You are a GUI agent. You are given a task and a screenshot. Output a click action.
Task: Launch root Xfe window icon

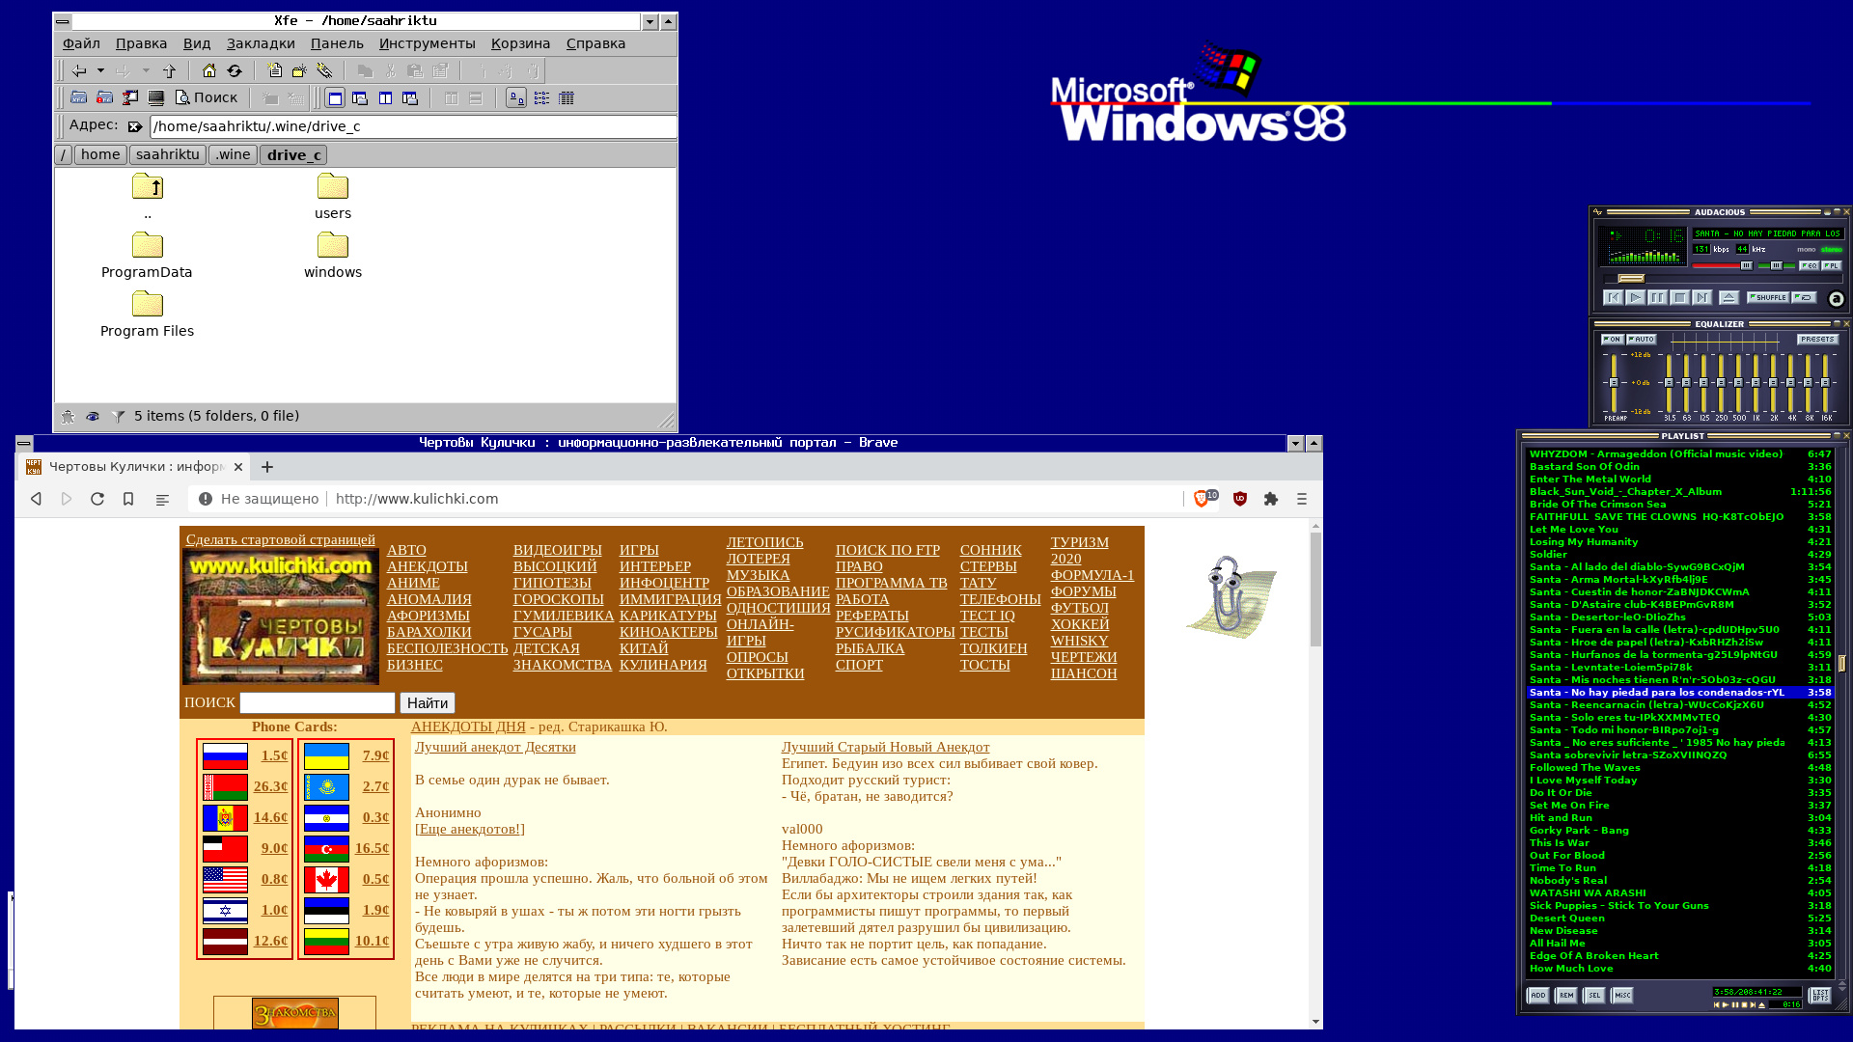click(x=104, y=97)
